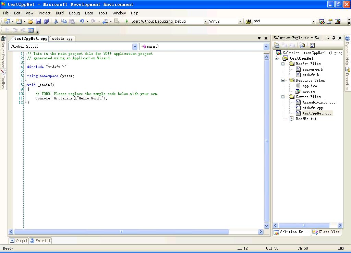Collapse the Header Files tree folder
Image resolution: width=351 pixels, height=253 pixels.
coord(283,64)
